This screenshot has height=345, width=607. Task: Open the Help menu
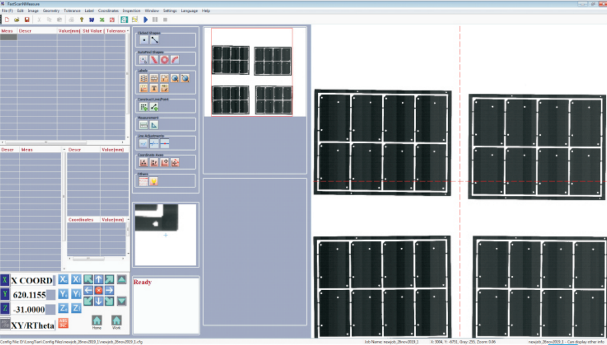[x=206, y=11]
